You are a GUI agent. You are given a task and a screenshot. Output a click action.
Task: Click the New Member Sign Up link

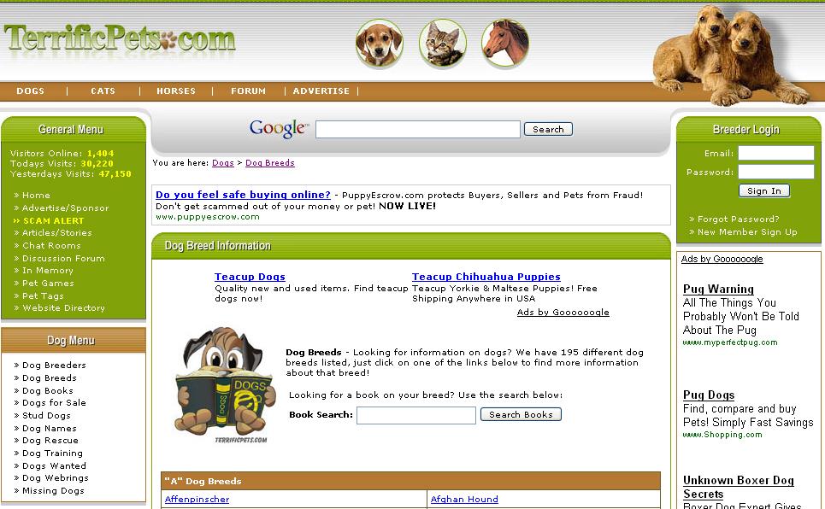pyautogui.click(x=747, y=232)
